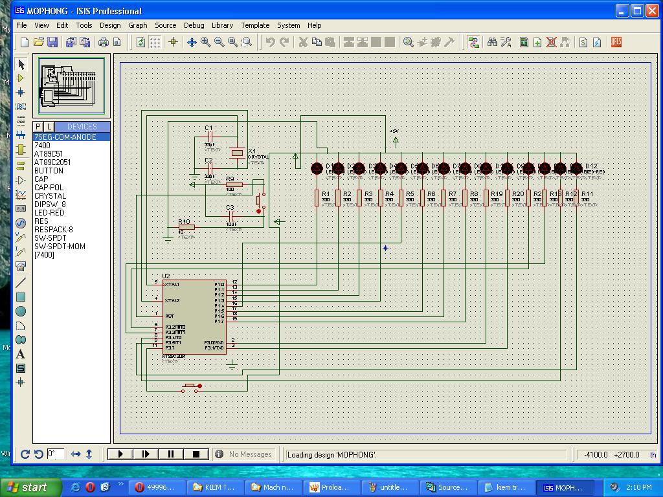This screenshot has width=663, height=497.
Task: Open the Debug menu
Action: point(194,25)
